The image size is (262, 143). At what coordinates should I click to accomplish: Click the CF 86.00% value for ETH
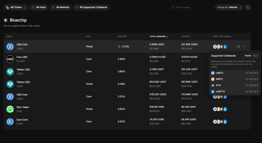pos(252,86)
